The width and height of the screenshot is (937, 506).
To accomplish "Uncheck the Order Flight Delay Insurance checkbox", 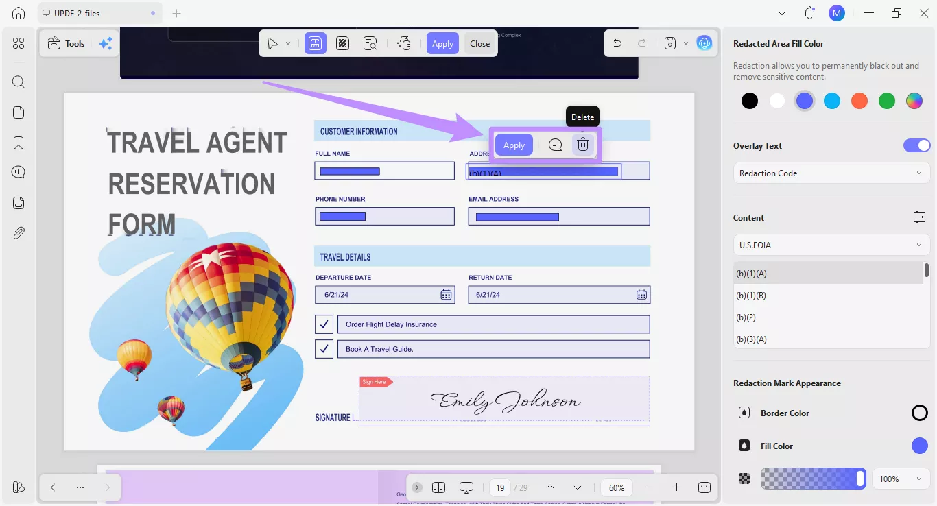I will pyautogui.click(x=324, y=324).
